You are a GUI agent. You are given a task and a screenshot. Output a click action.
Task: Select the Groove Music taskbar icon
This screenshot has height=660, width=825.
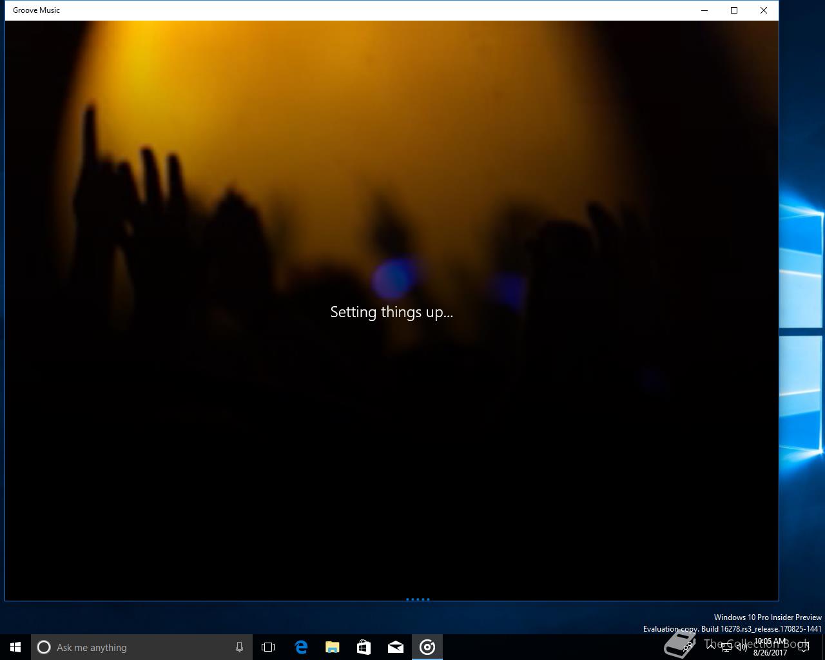point(427,647)
